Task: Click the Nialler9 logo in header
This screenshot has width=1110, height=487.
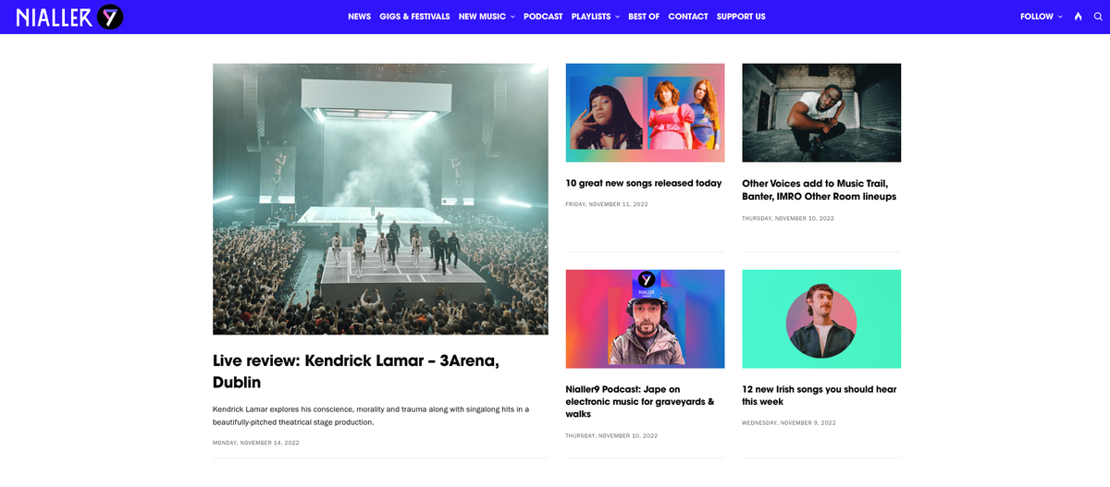Action: point(69,16)
